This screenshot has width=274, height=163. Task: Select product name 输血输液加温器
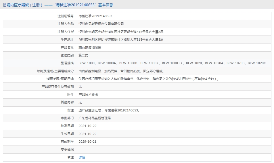[x=90, y=48]
